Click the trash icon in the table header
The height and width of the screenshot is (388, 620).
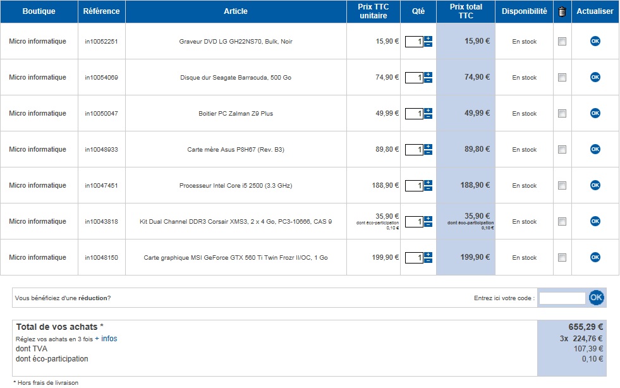[562, 11]
